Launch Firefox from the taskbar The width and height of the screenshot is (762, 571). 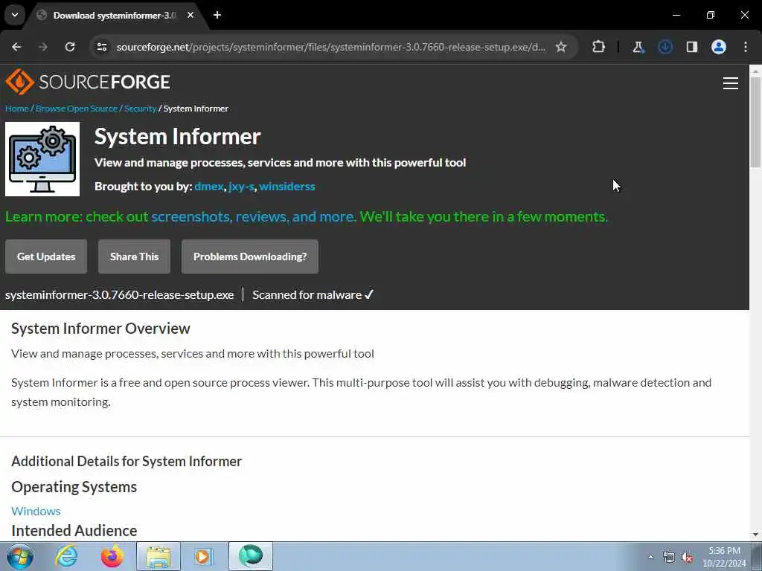coord(112,556)
